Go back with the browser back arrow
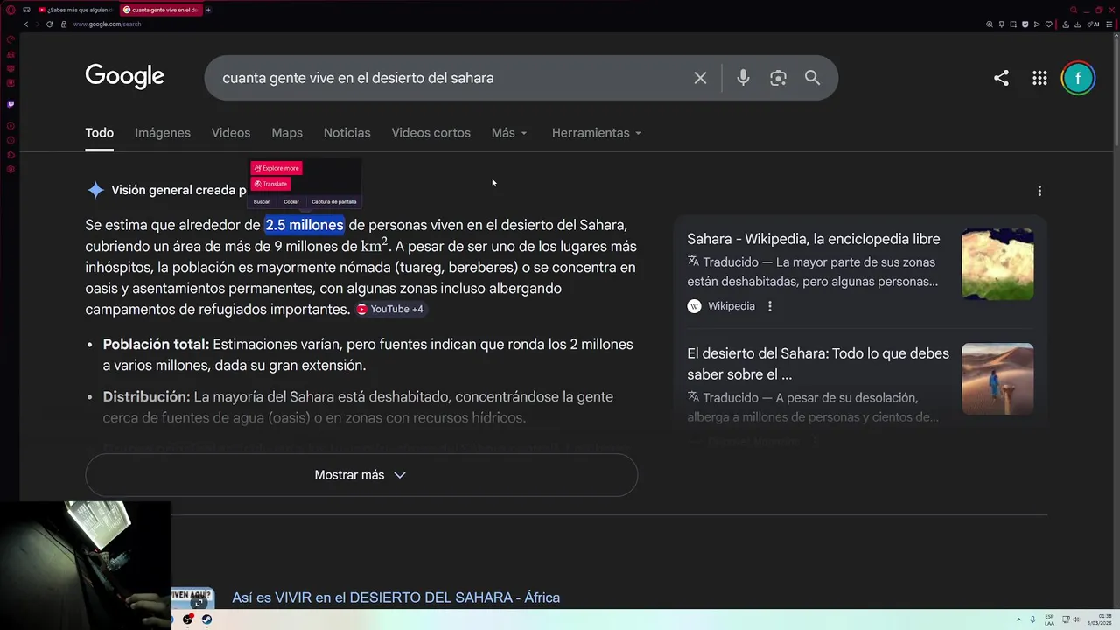This screenshot has height=630, width=1120. [x=26, y=24]
